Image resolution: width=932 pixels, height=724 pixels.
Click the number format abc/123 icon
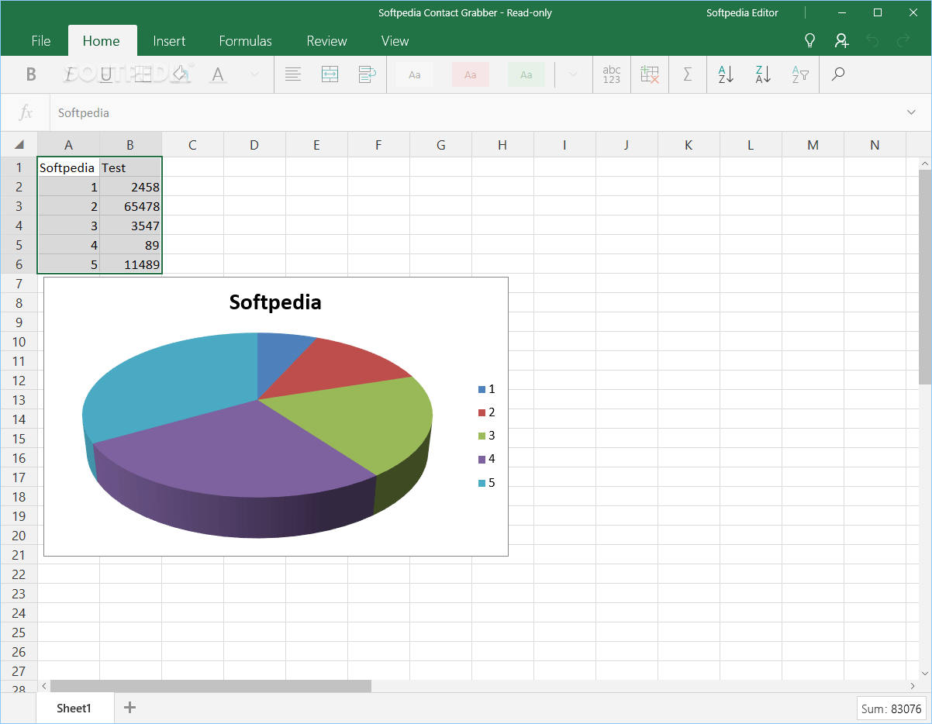612,74
